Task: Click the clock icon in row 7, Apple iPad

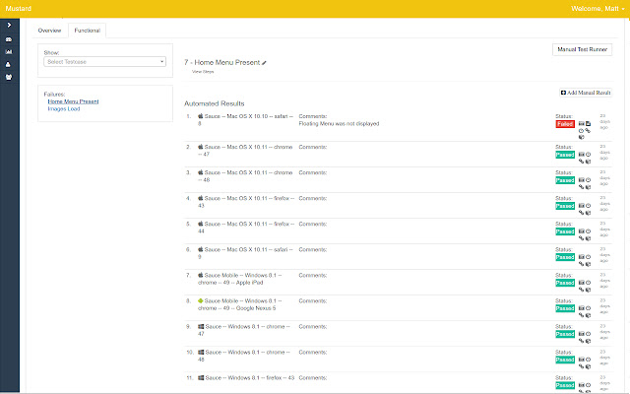Action: (x=589, y=283)
